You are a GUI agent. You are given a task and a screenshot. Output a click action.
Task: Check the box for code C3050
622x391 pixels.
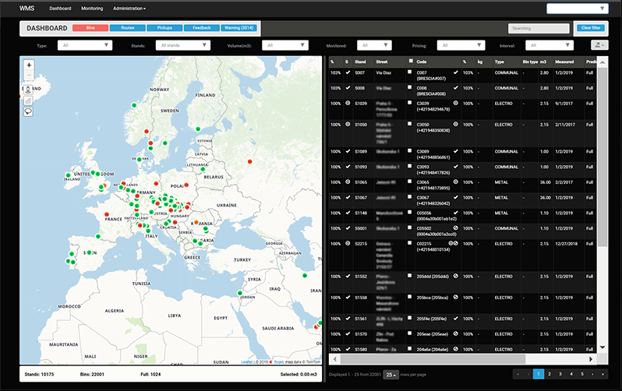click(x=410, y=124)
